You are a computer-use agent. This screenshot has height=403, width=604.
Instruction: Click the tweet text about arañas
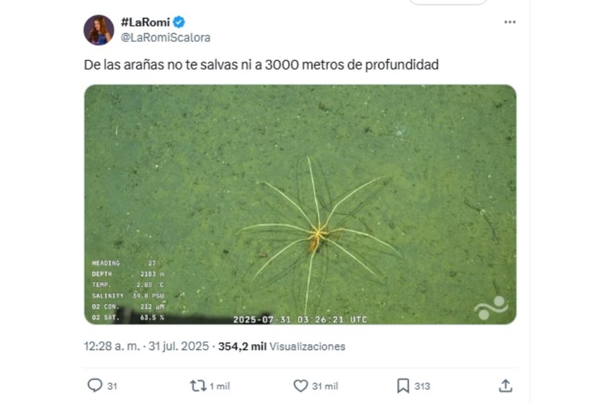coord(261,65)
